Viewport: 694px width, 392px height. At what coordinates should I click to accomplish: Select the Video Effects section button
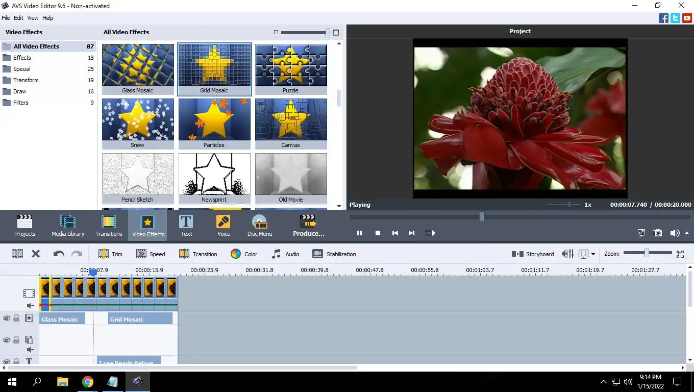148,226
